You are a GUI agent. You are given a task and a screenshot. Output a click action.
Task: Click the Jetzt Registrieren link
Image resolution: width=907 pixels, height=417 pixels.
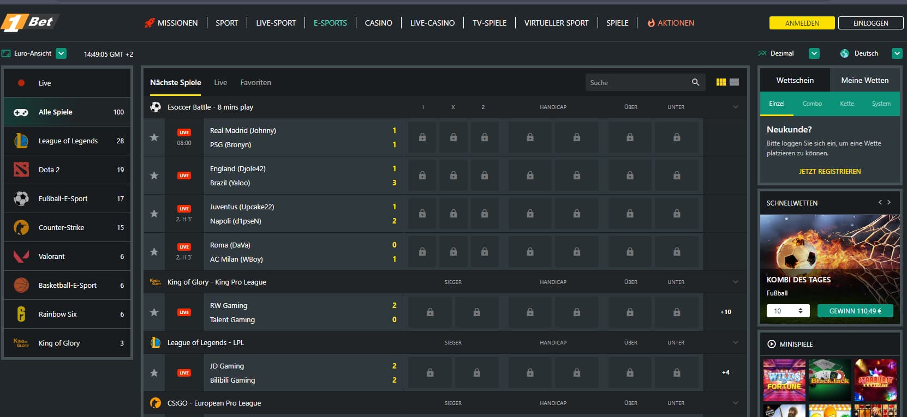click(830, 171)
